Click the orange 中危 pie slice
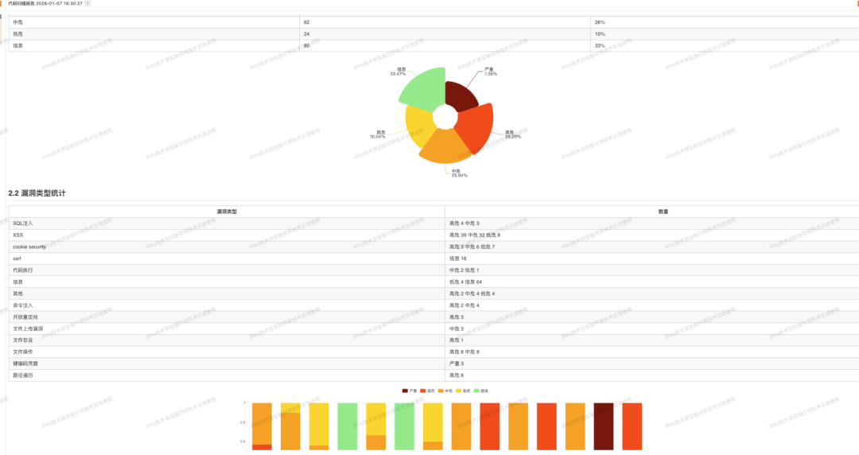Screen dimensions: 859x455 click(x=445, y=146)
